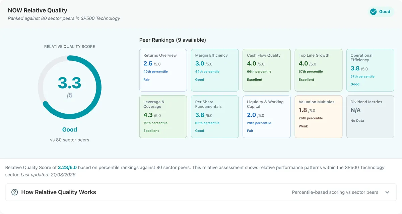Click the 44th percentile label
The image size is (402, 214).
tap(207, 71)
